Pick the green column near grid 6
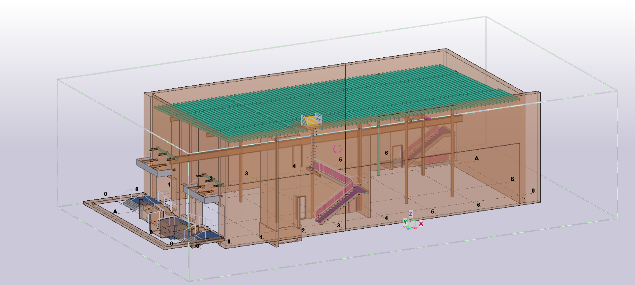The height and width of the screenshot is (285, 635). pos(378,148)
